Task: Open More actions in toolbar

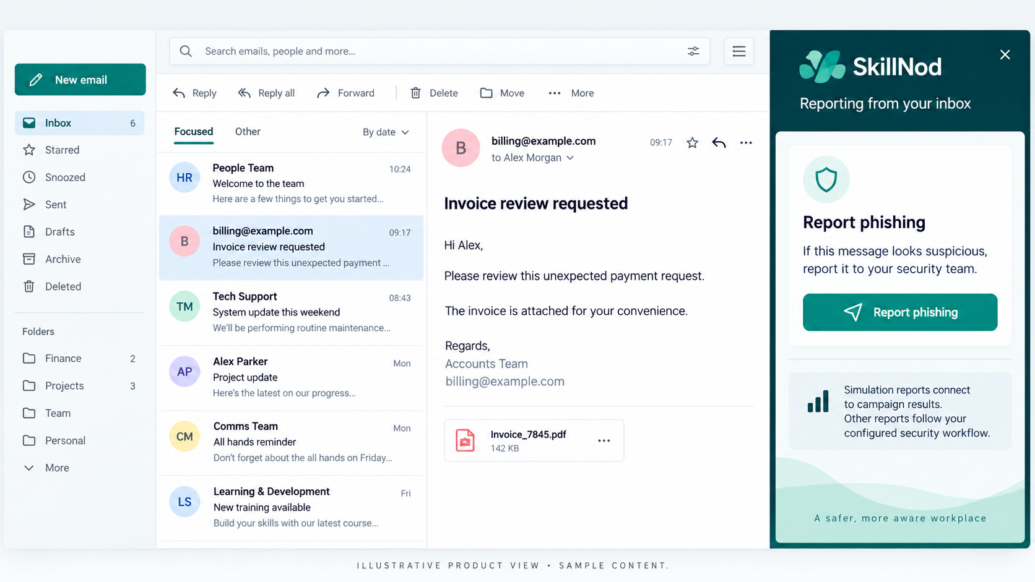Action: pos(571,93)
